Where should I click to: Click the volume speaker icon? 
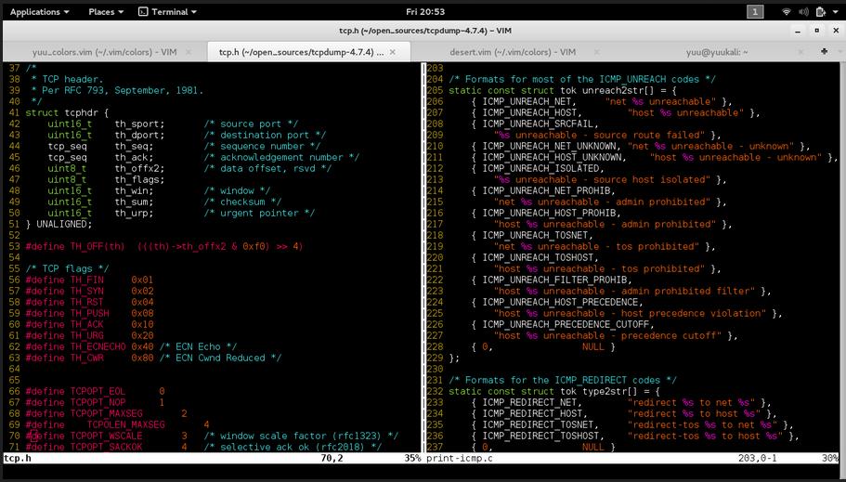pyautogui.click(x=803, y=11)
